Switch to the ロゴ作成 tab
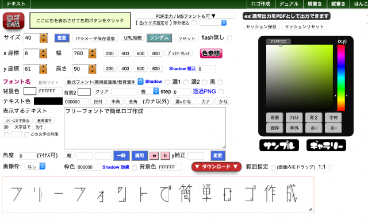Screen dimensions: 368x223 pyautogui.click(x=260, y=4)
